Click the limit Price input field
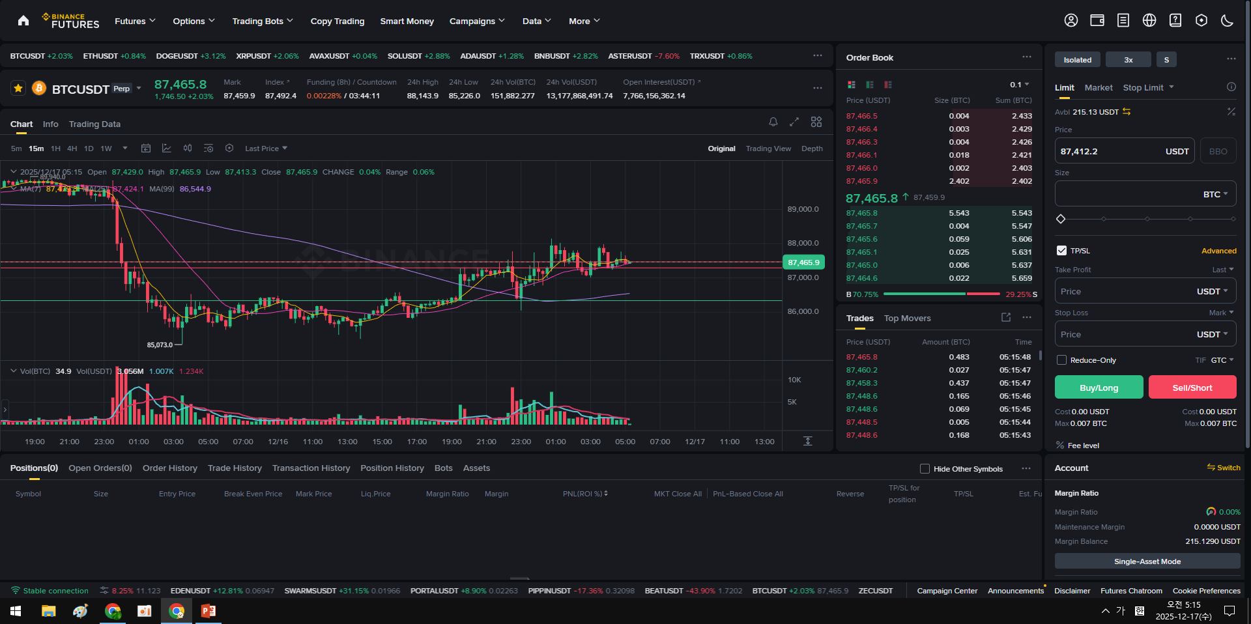The image size is (1251, 624). (1125, 151)
